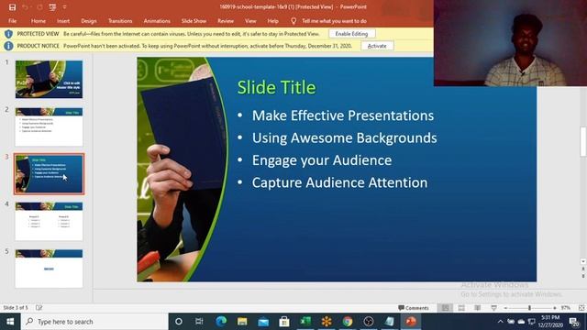Open Customize Quick Access Toolbar dropdown
This screenshot has width=587, height=330.
pos(64,7)
